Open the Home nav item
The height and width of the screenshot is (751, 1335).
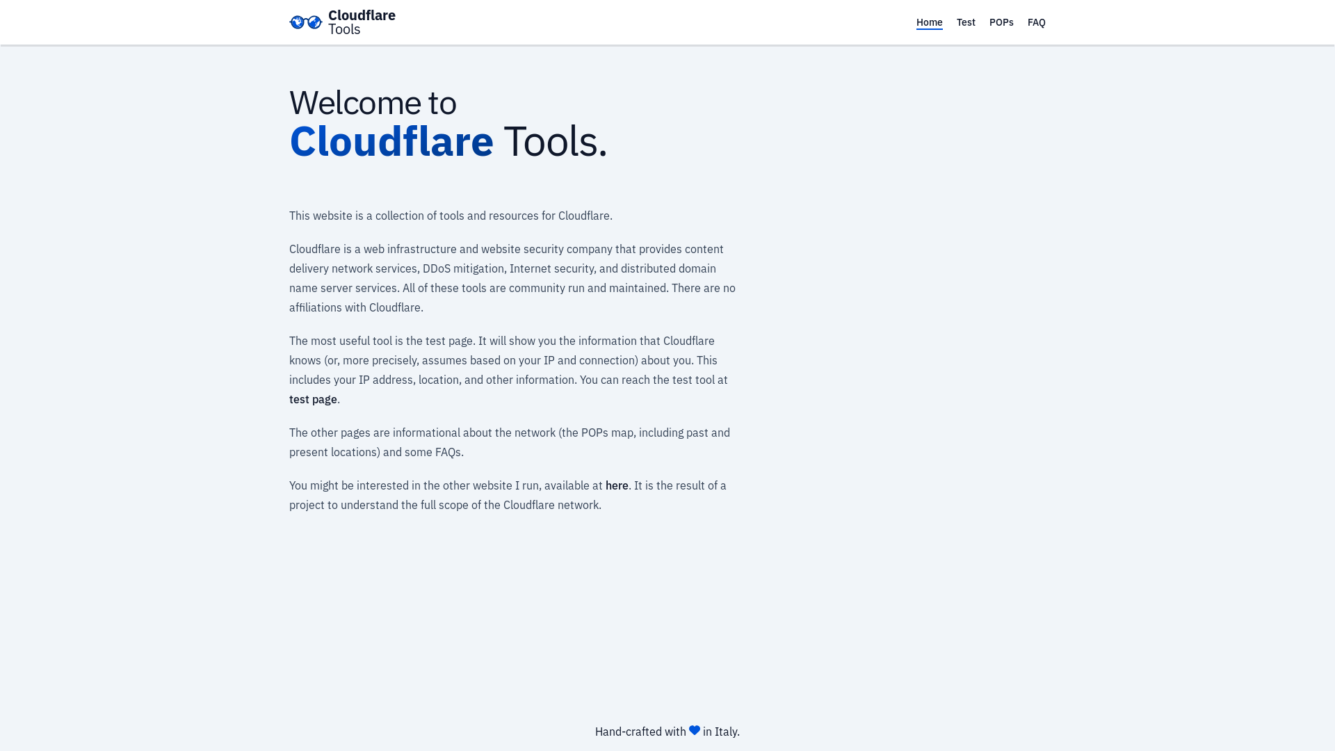click(x=929, y=22)
